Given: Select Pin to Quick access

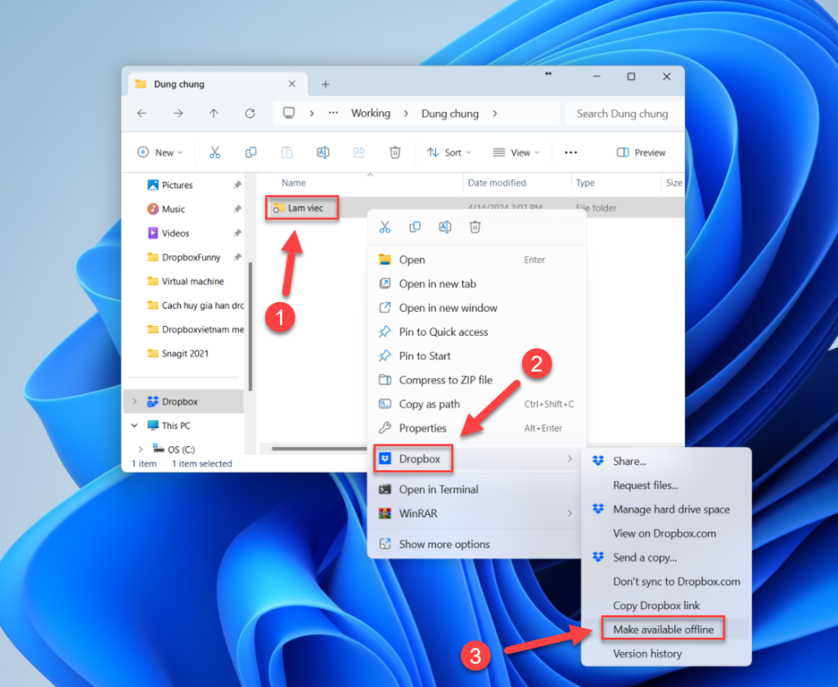Looking at the screenshot, I should pos(477,332).
